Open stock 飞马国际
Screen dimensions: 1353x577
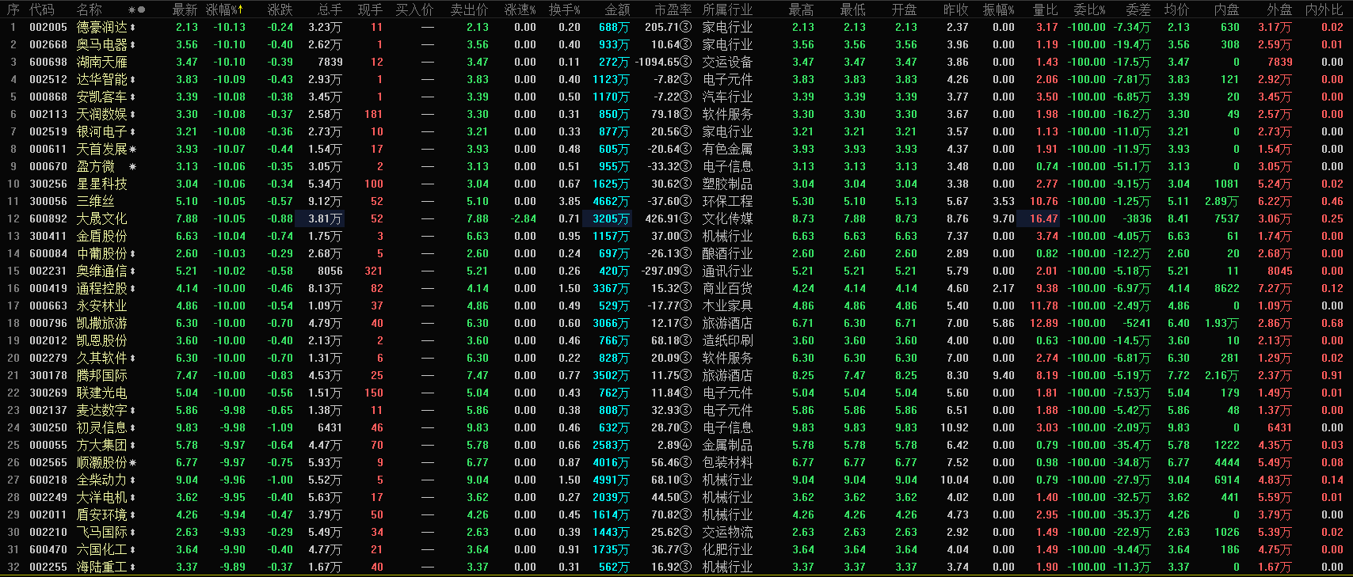(101, 532)
